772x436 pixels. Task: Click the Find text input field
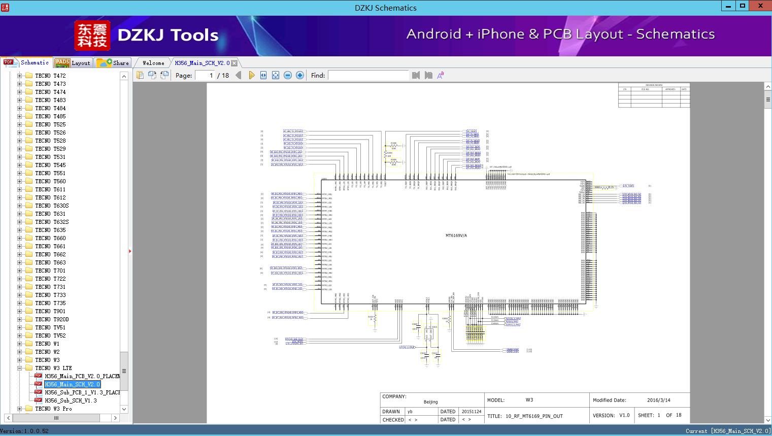click(368, 75)
